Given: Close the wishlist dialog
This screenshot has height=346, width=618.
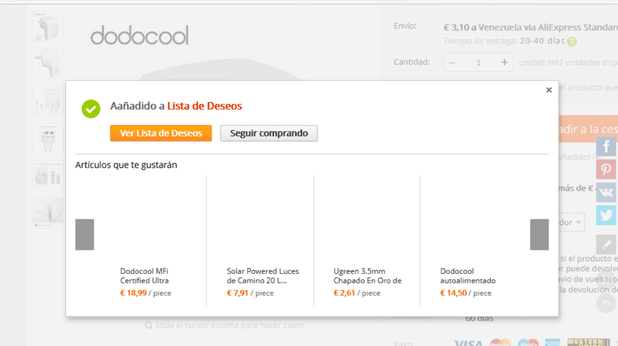Looking at the screenshot, I should (549, 90).
